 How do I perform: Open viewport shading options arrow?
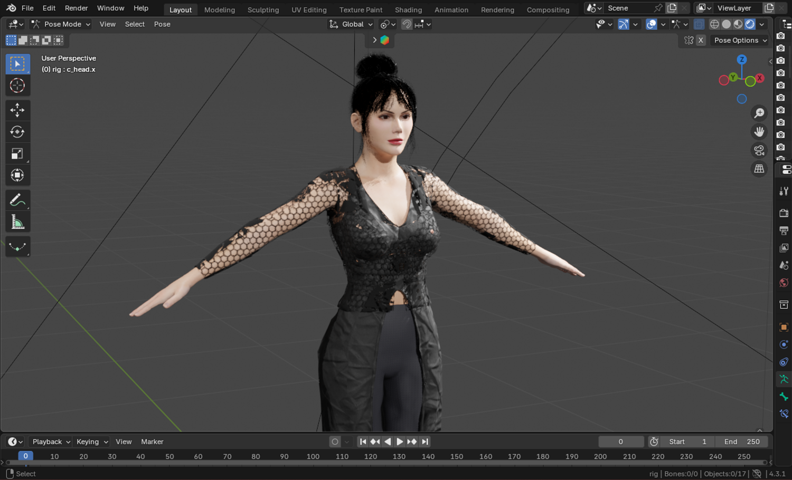[762, 24]
